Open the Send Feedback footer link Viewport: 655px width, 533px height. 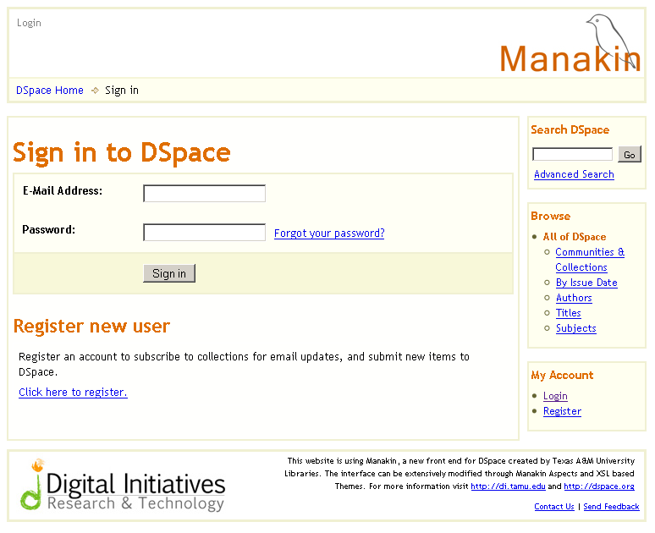tap(611, 507)
